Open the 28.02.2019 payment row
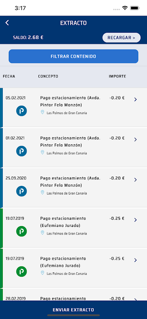 pos(73,295)
